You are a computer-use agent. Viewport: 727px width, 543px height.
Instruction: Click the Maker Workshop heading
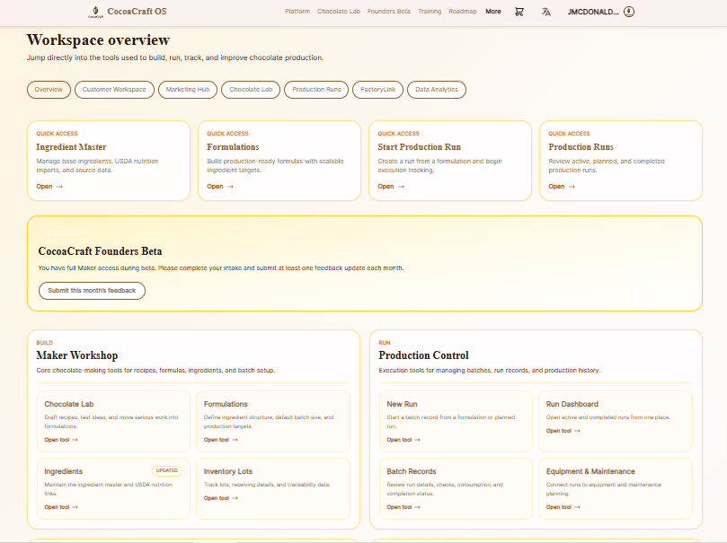tap(77, 355)
